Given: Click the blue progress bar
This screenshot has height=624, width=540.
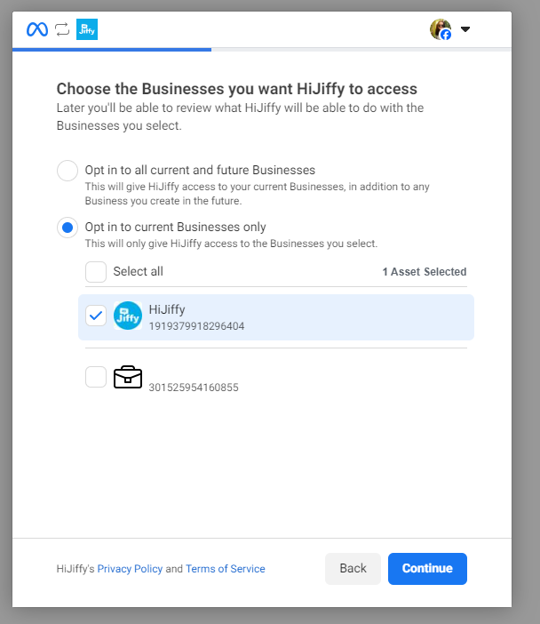Looking at the screenshot, I should tap(112, 50).
